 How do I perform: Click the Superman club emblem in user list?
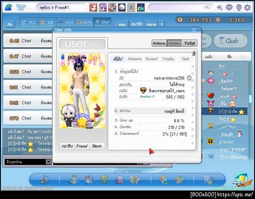point(211,111)
